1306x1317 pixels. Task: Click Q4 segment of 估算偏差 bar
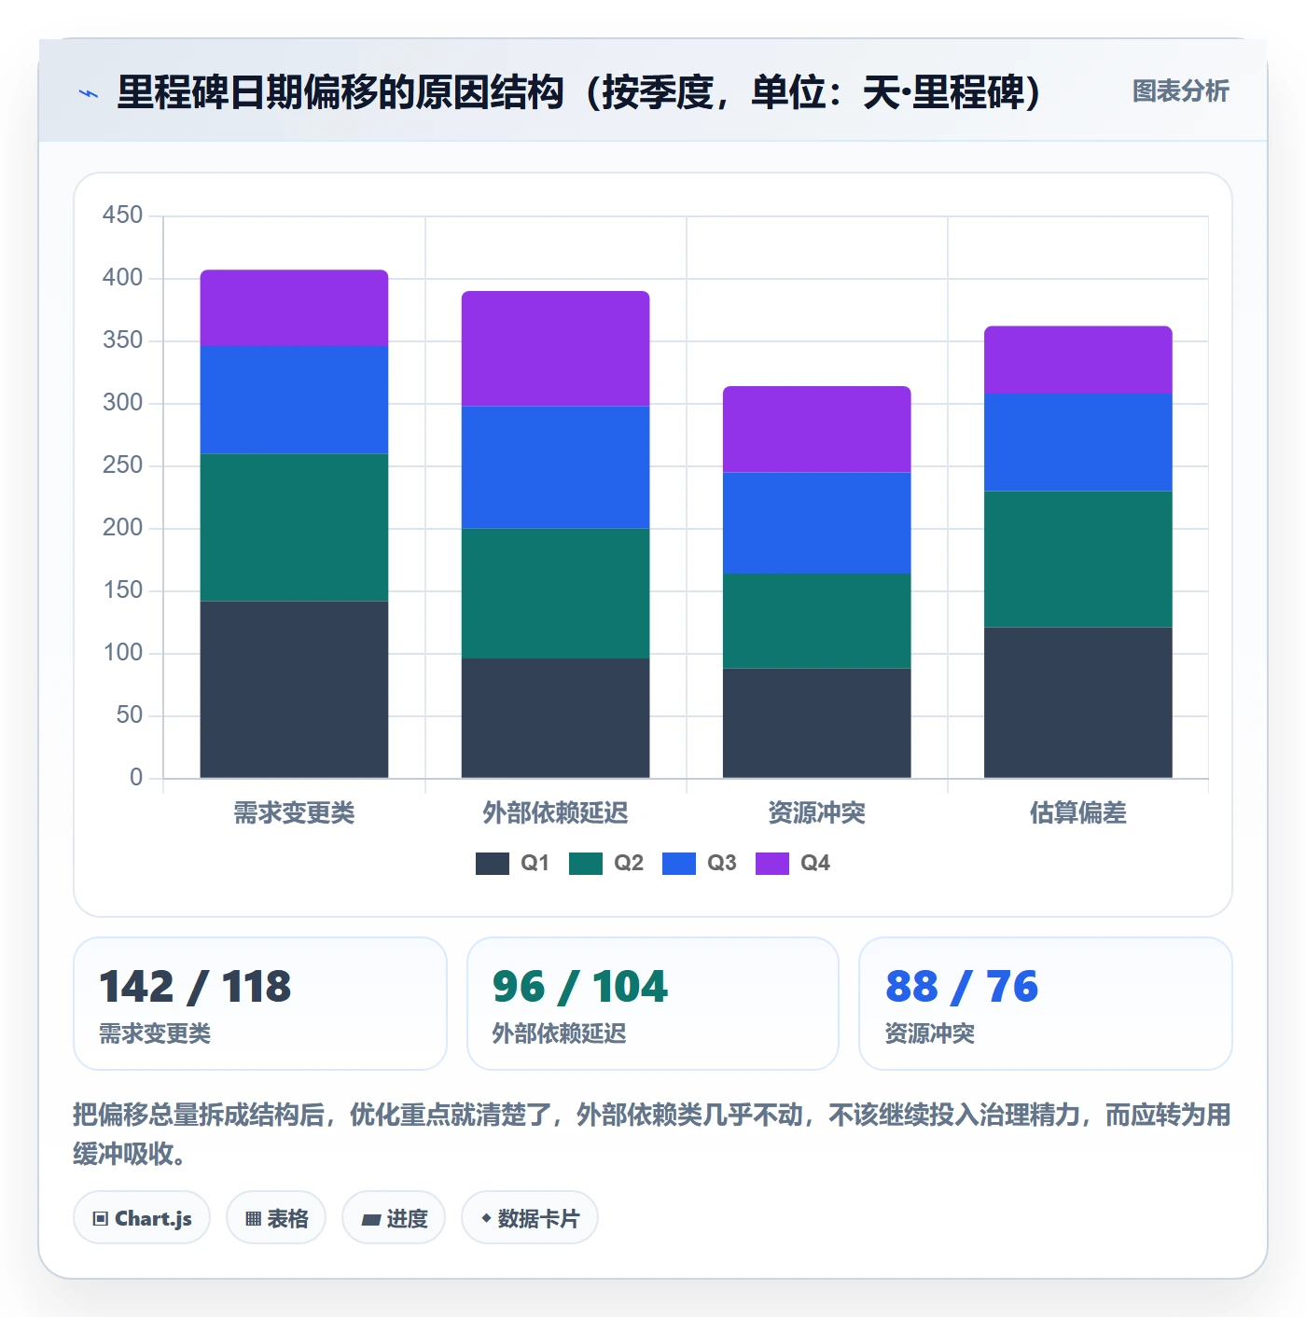click(1077, 360)
